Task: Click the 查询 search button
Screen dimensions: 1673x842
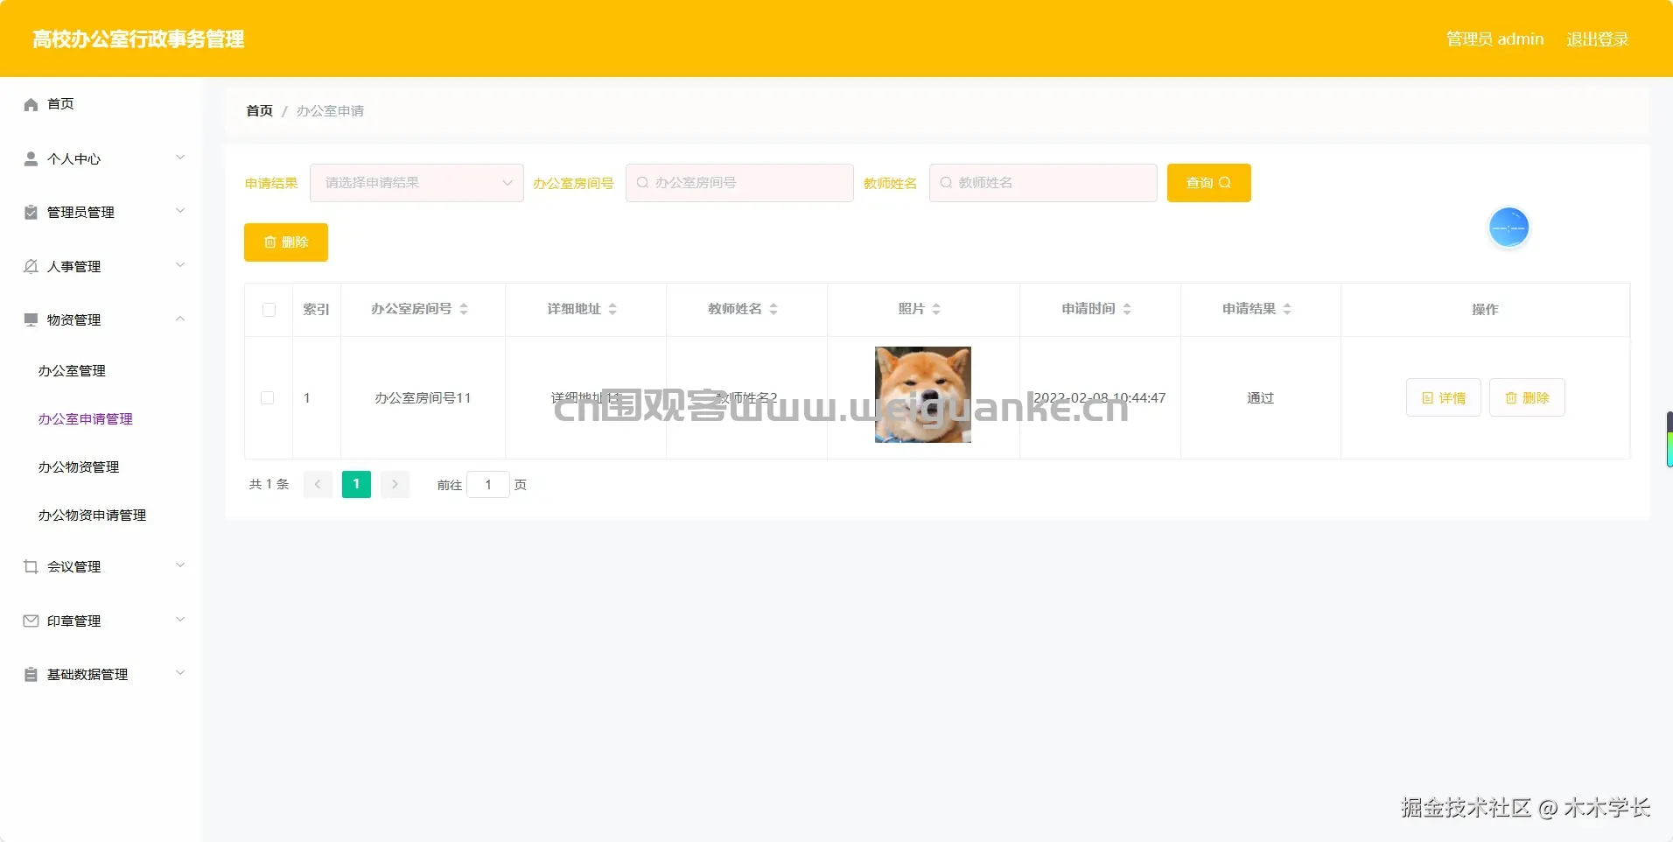Action: coord(1208,183)
